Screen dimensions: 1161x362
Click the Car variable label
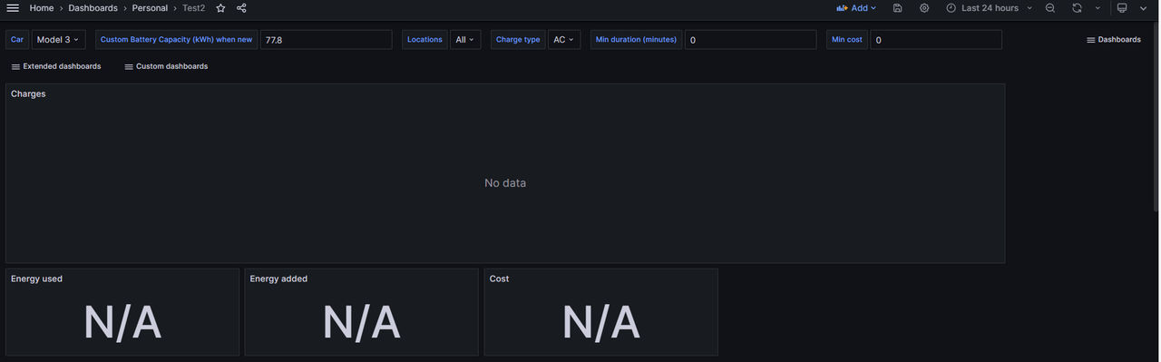(x=17, y=40)
